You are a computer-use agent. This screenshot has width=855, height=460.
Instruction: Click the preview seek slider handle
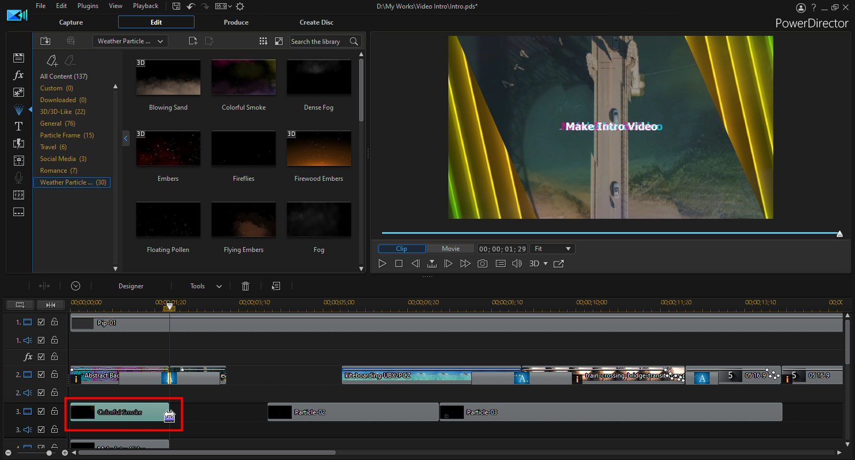(840, 234)
